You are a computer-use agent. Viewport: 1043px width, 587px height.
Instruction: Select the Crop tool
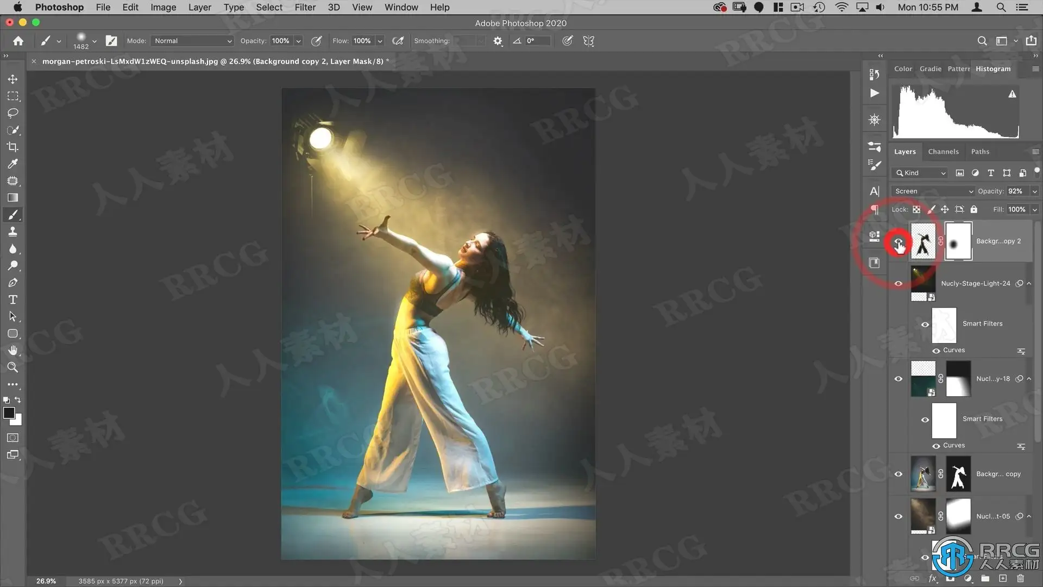pos(12,147)
